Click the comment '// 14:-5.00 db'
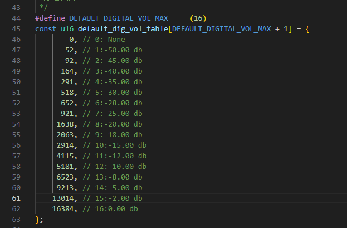 coord(113,188)
